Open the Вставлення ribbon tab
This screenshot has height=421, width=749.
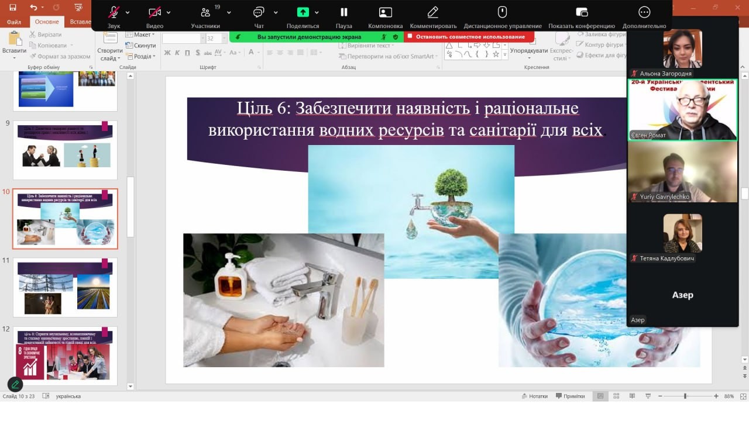81,22
